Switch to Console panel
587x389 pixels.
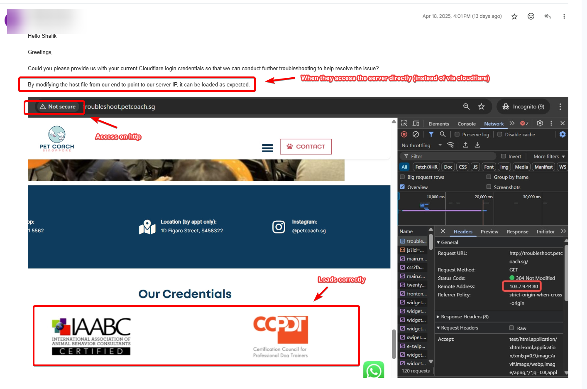pos(467,124)
